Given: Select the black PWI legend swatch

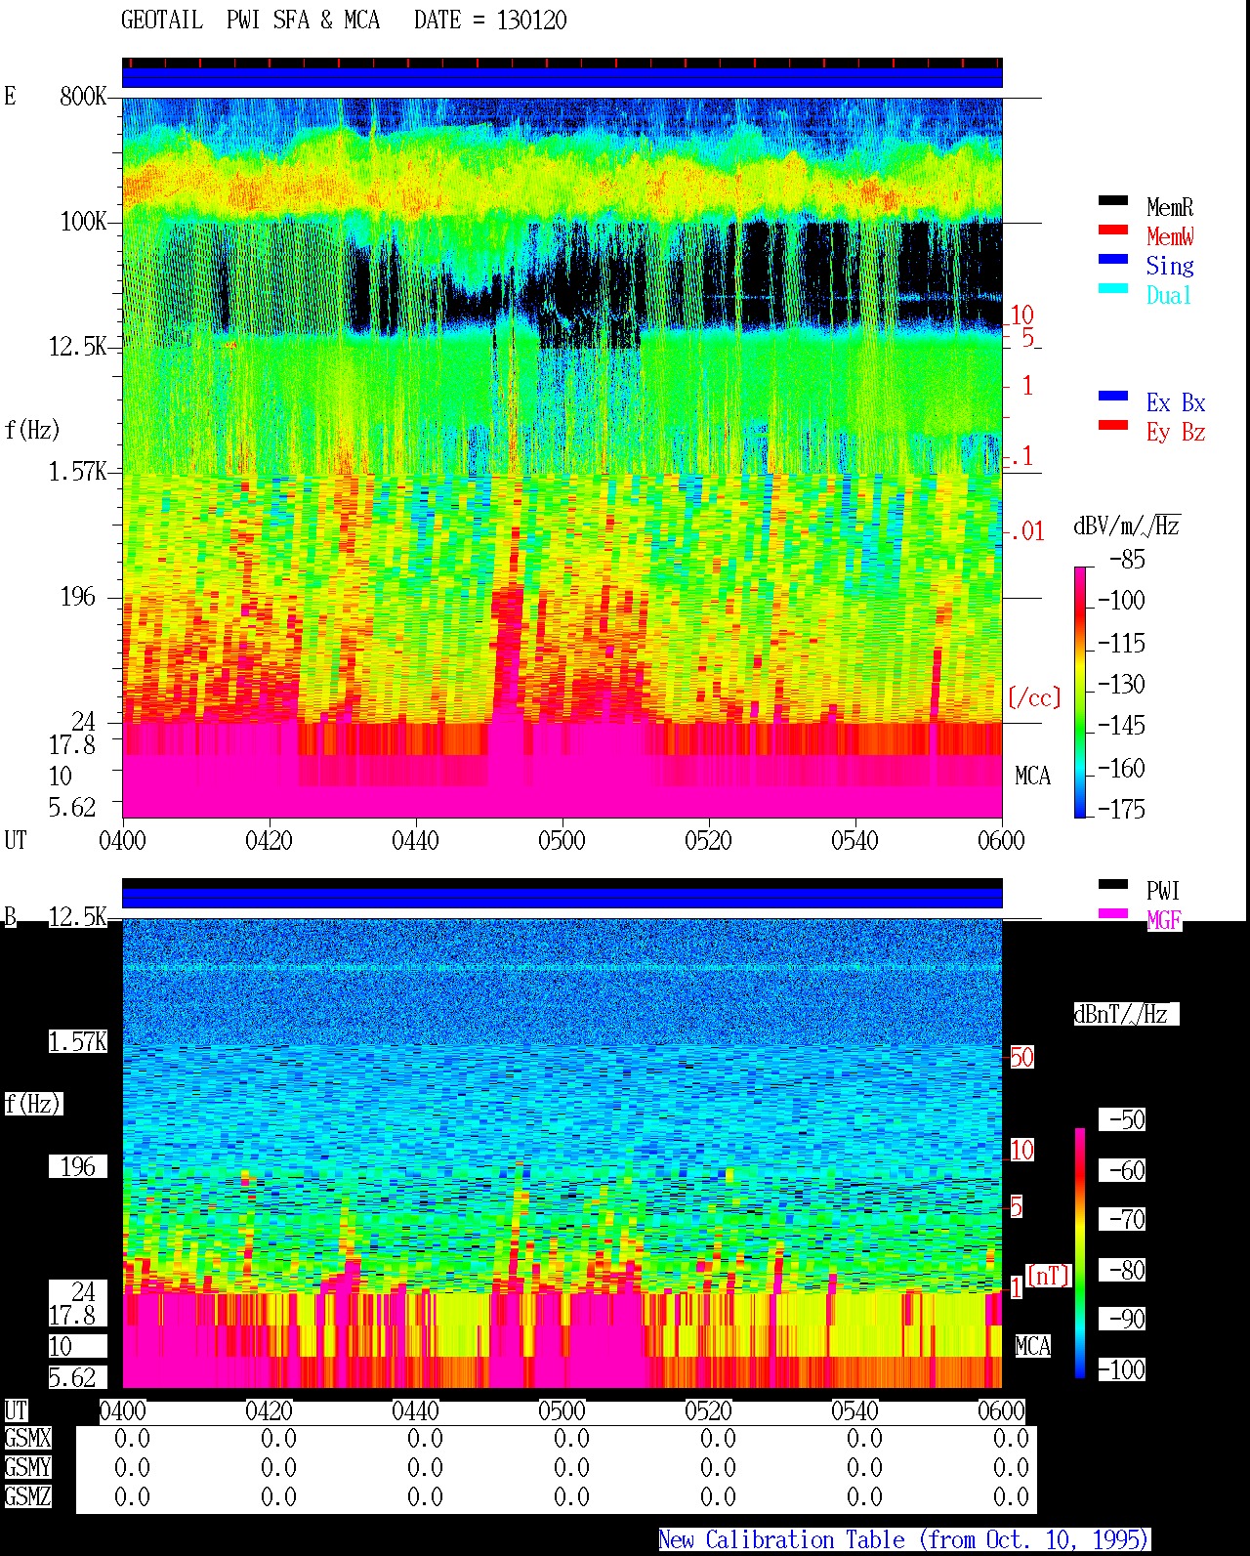Looking at the screenshot, I should coord(1113,885).
